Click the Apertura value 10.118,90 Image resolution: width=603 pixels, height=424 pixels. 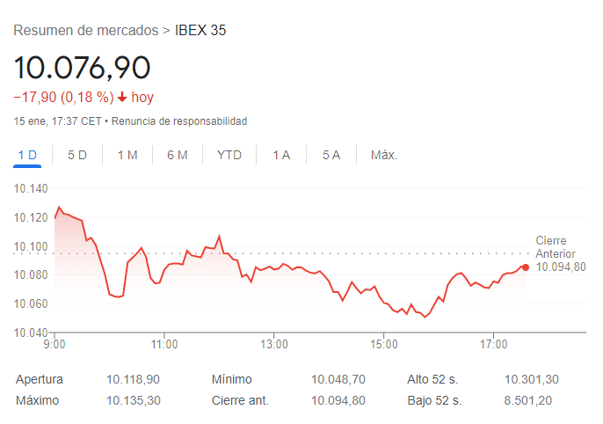coord(134,379)
